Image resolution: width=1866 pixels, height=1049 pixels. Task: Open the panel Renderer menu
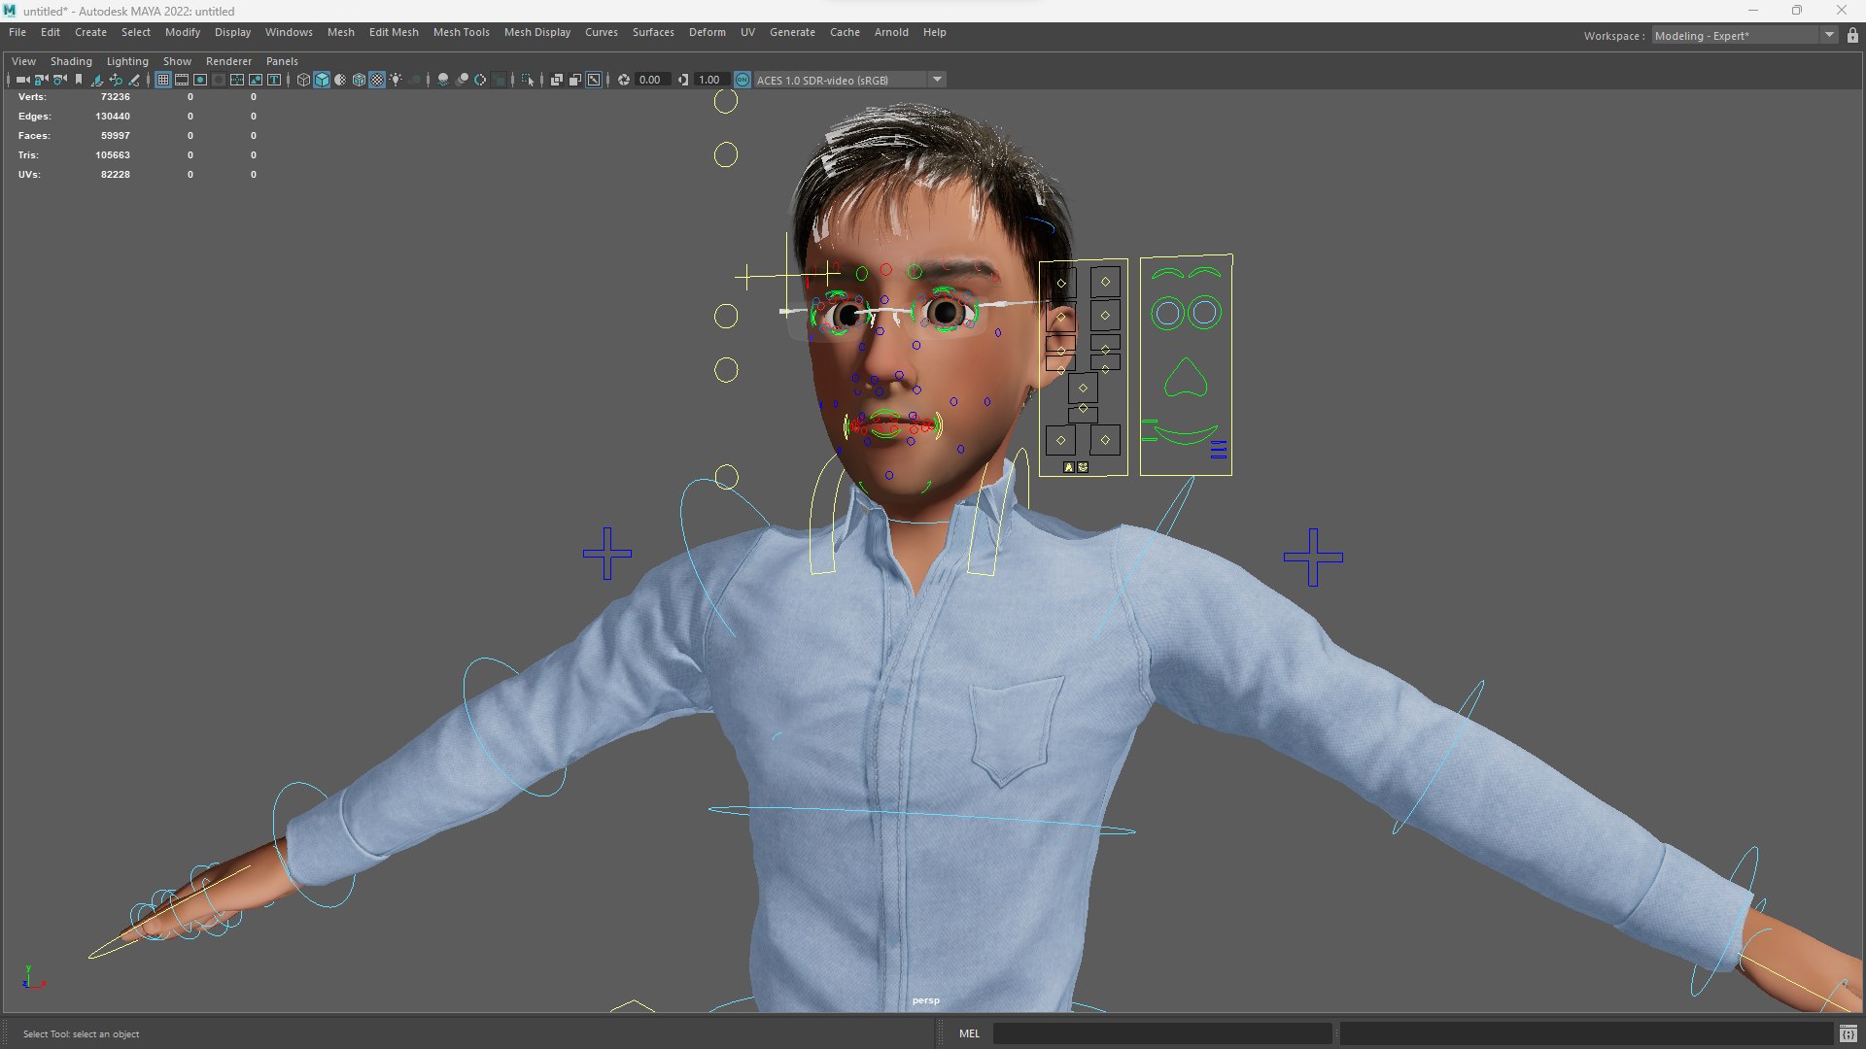pyautogui.click(x=228, y=61)
